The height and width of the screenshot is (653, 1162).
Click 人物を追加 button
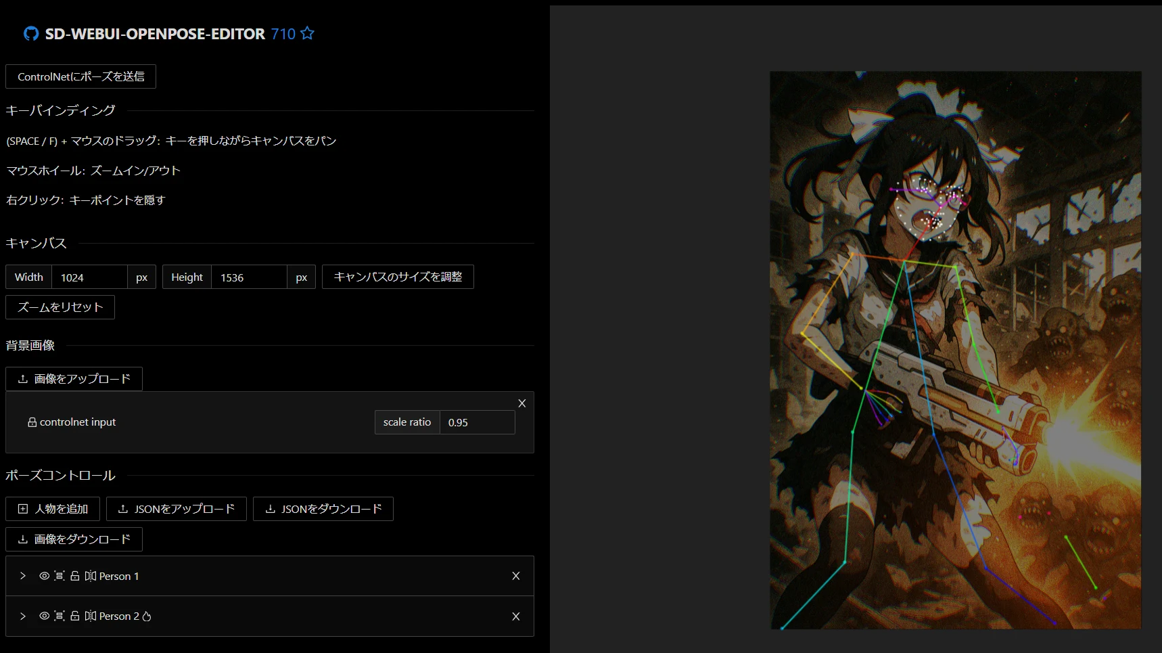click(53, 509)
